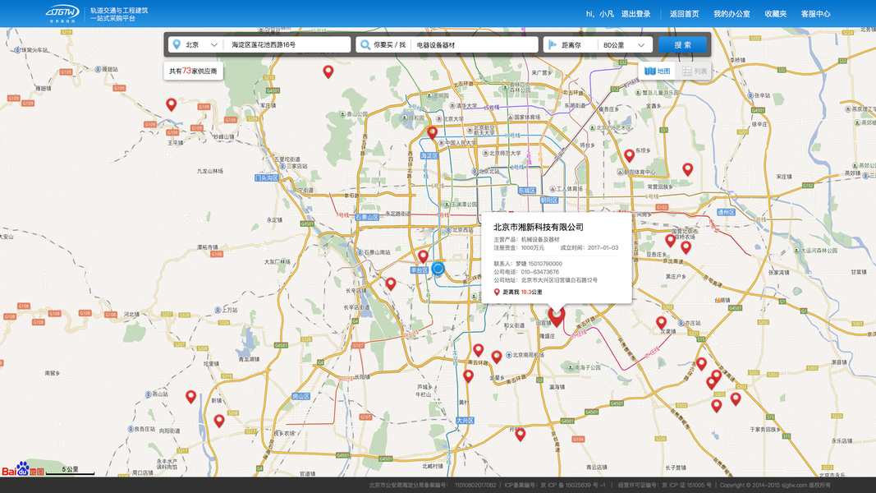Image resolution: width=876 pixels, height=493 pixels.
Task: Click the 5公里 map scale bar
Action: (x=71, y=471)
